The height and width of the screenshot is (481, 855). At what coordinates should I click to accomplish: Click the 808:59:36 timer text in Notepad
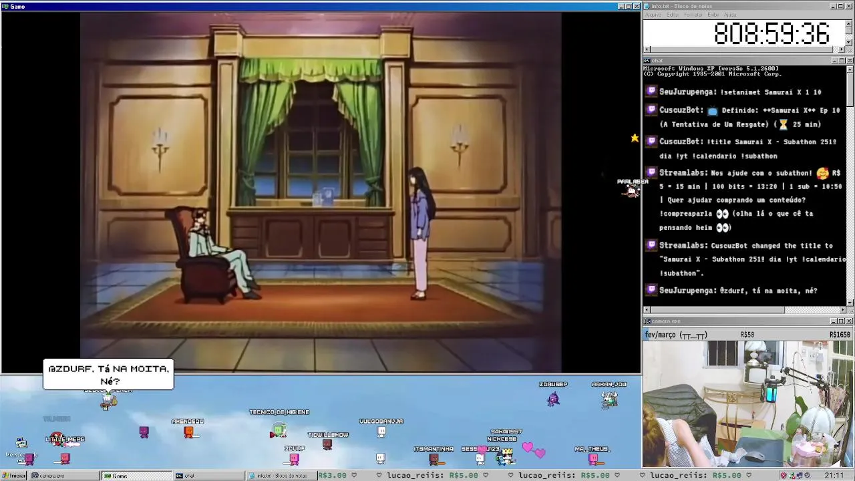[x=772, y=33]
